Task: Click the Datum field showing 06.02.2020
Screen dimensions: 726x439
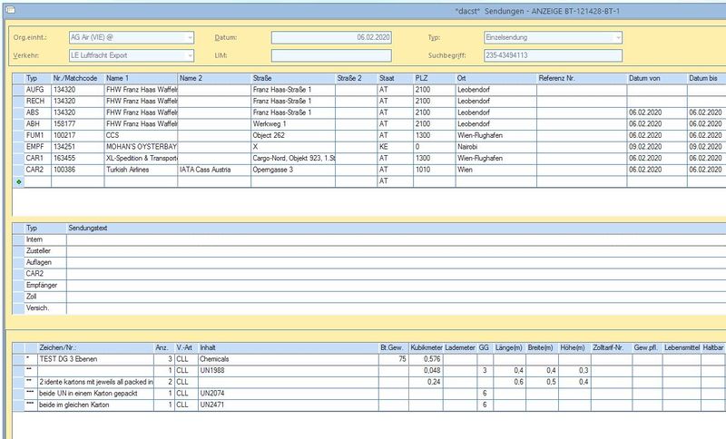Action: coord(331,37)
